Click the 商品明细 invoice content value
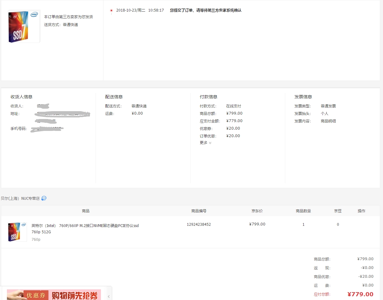The image size is (383, 300). coord(328,121)
